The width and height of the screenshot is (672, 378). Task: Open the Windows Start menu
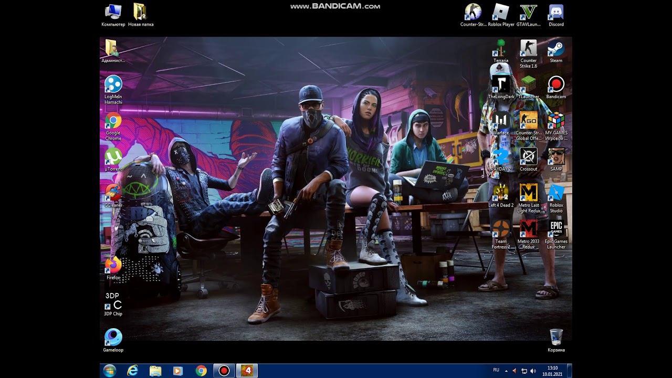pyautogui.click(x=110, y=371)
